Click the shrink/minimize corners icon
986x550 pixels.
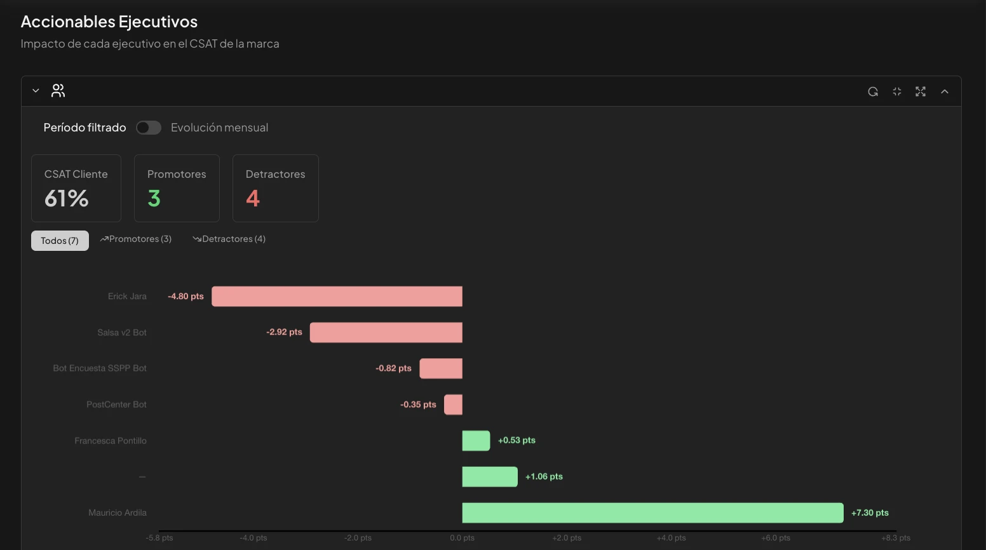pos(897,91)
